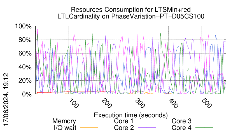This screenshot has height=133, width=238.
Task: Click the 'Core 4' legend label
Action: [181, 128]
